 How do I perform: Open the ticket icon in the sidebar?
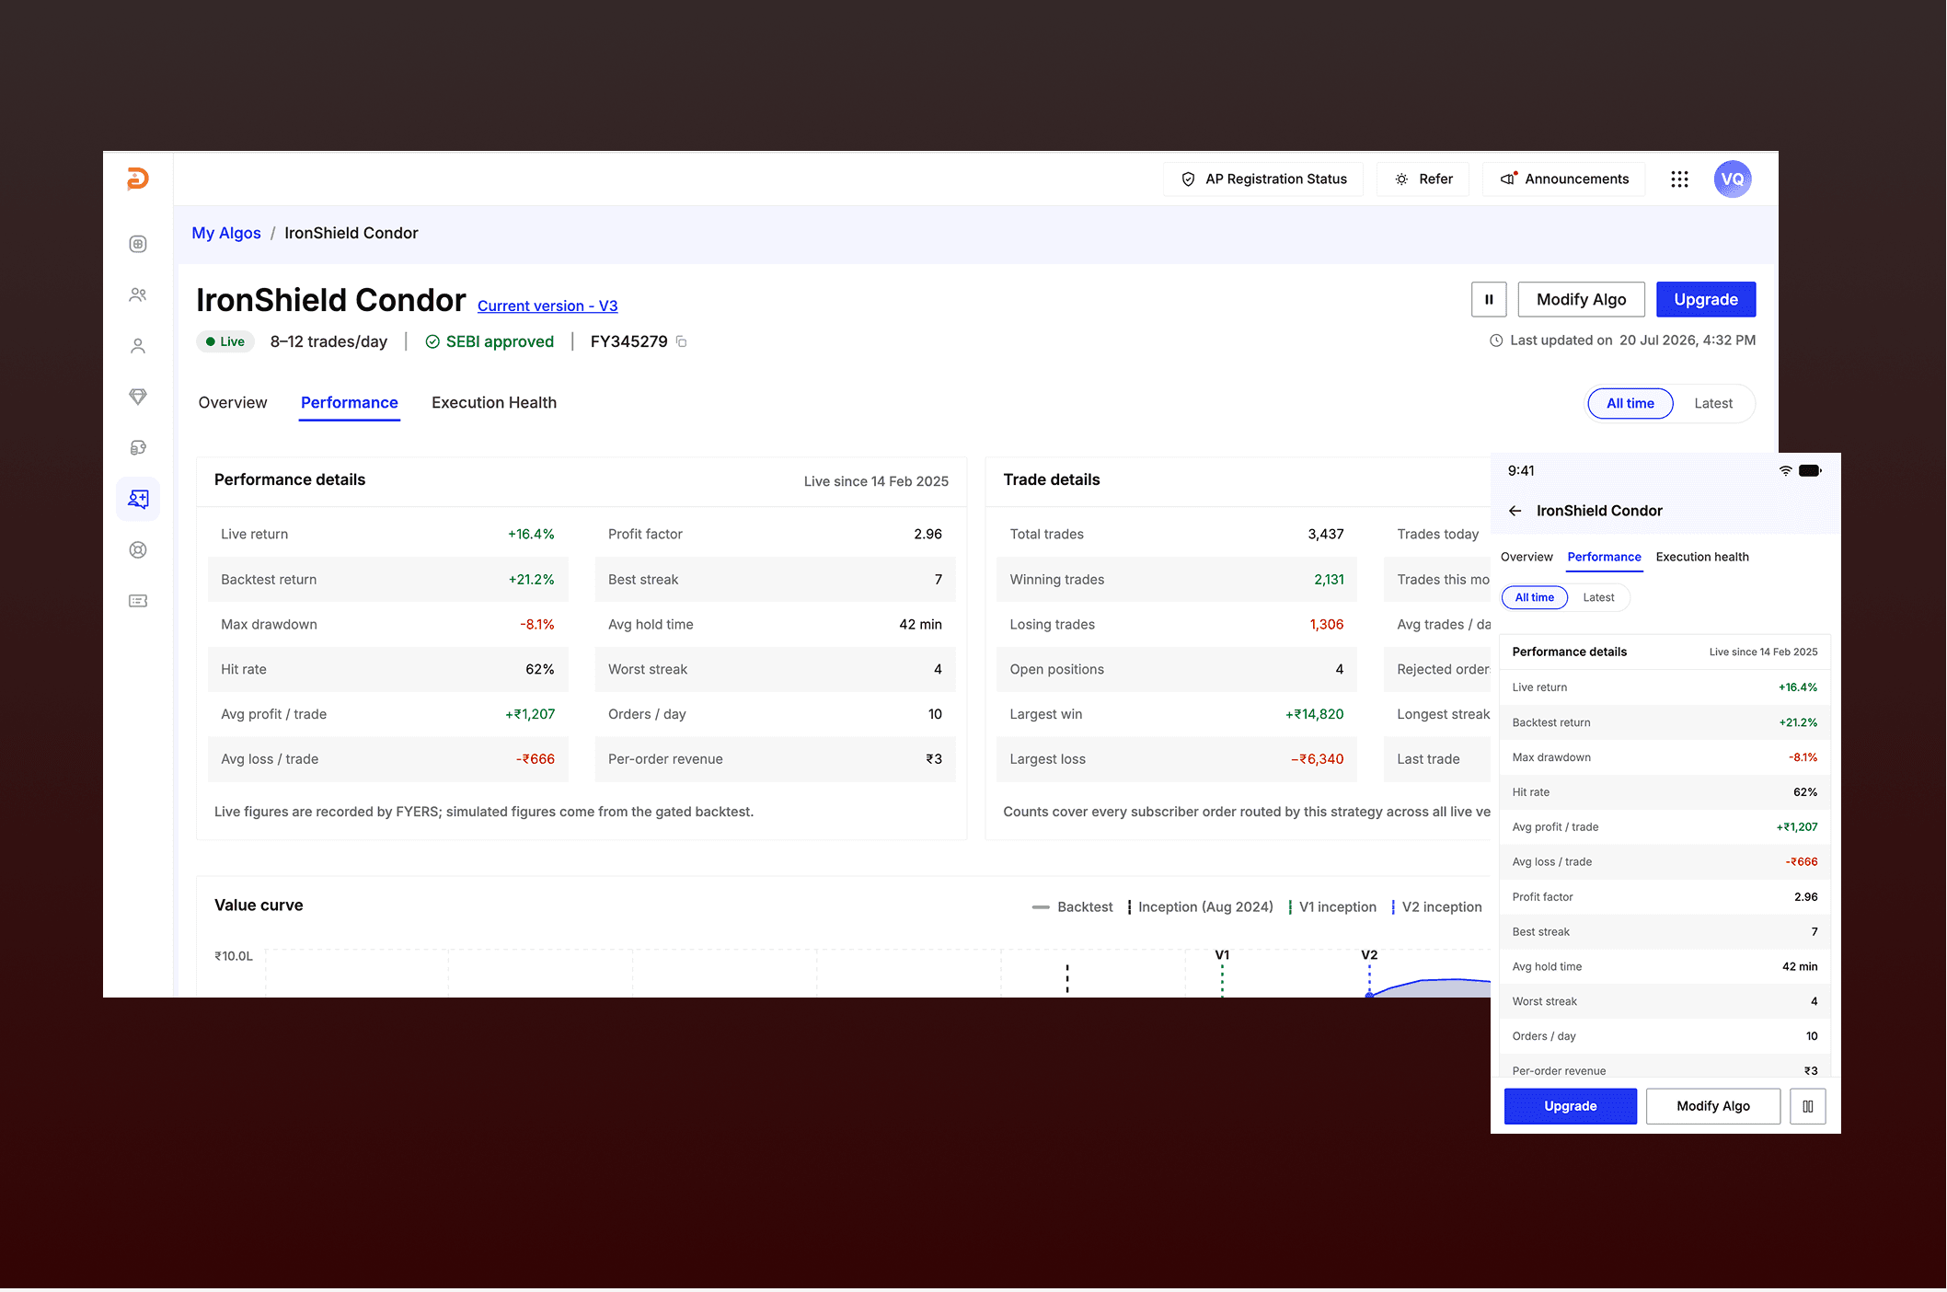(138, 601)
